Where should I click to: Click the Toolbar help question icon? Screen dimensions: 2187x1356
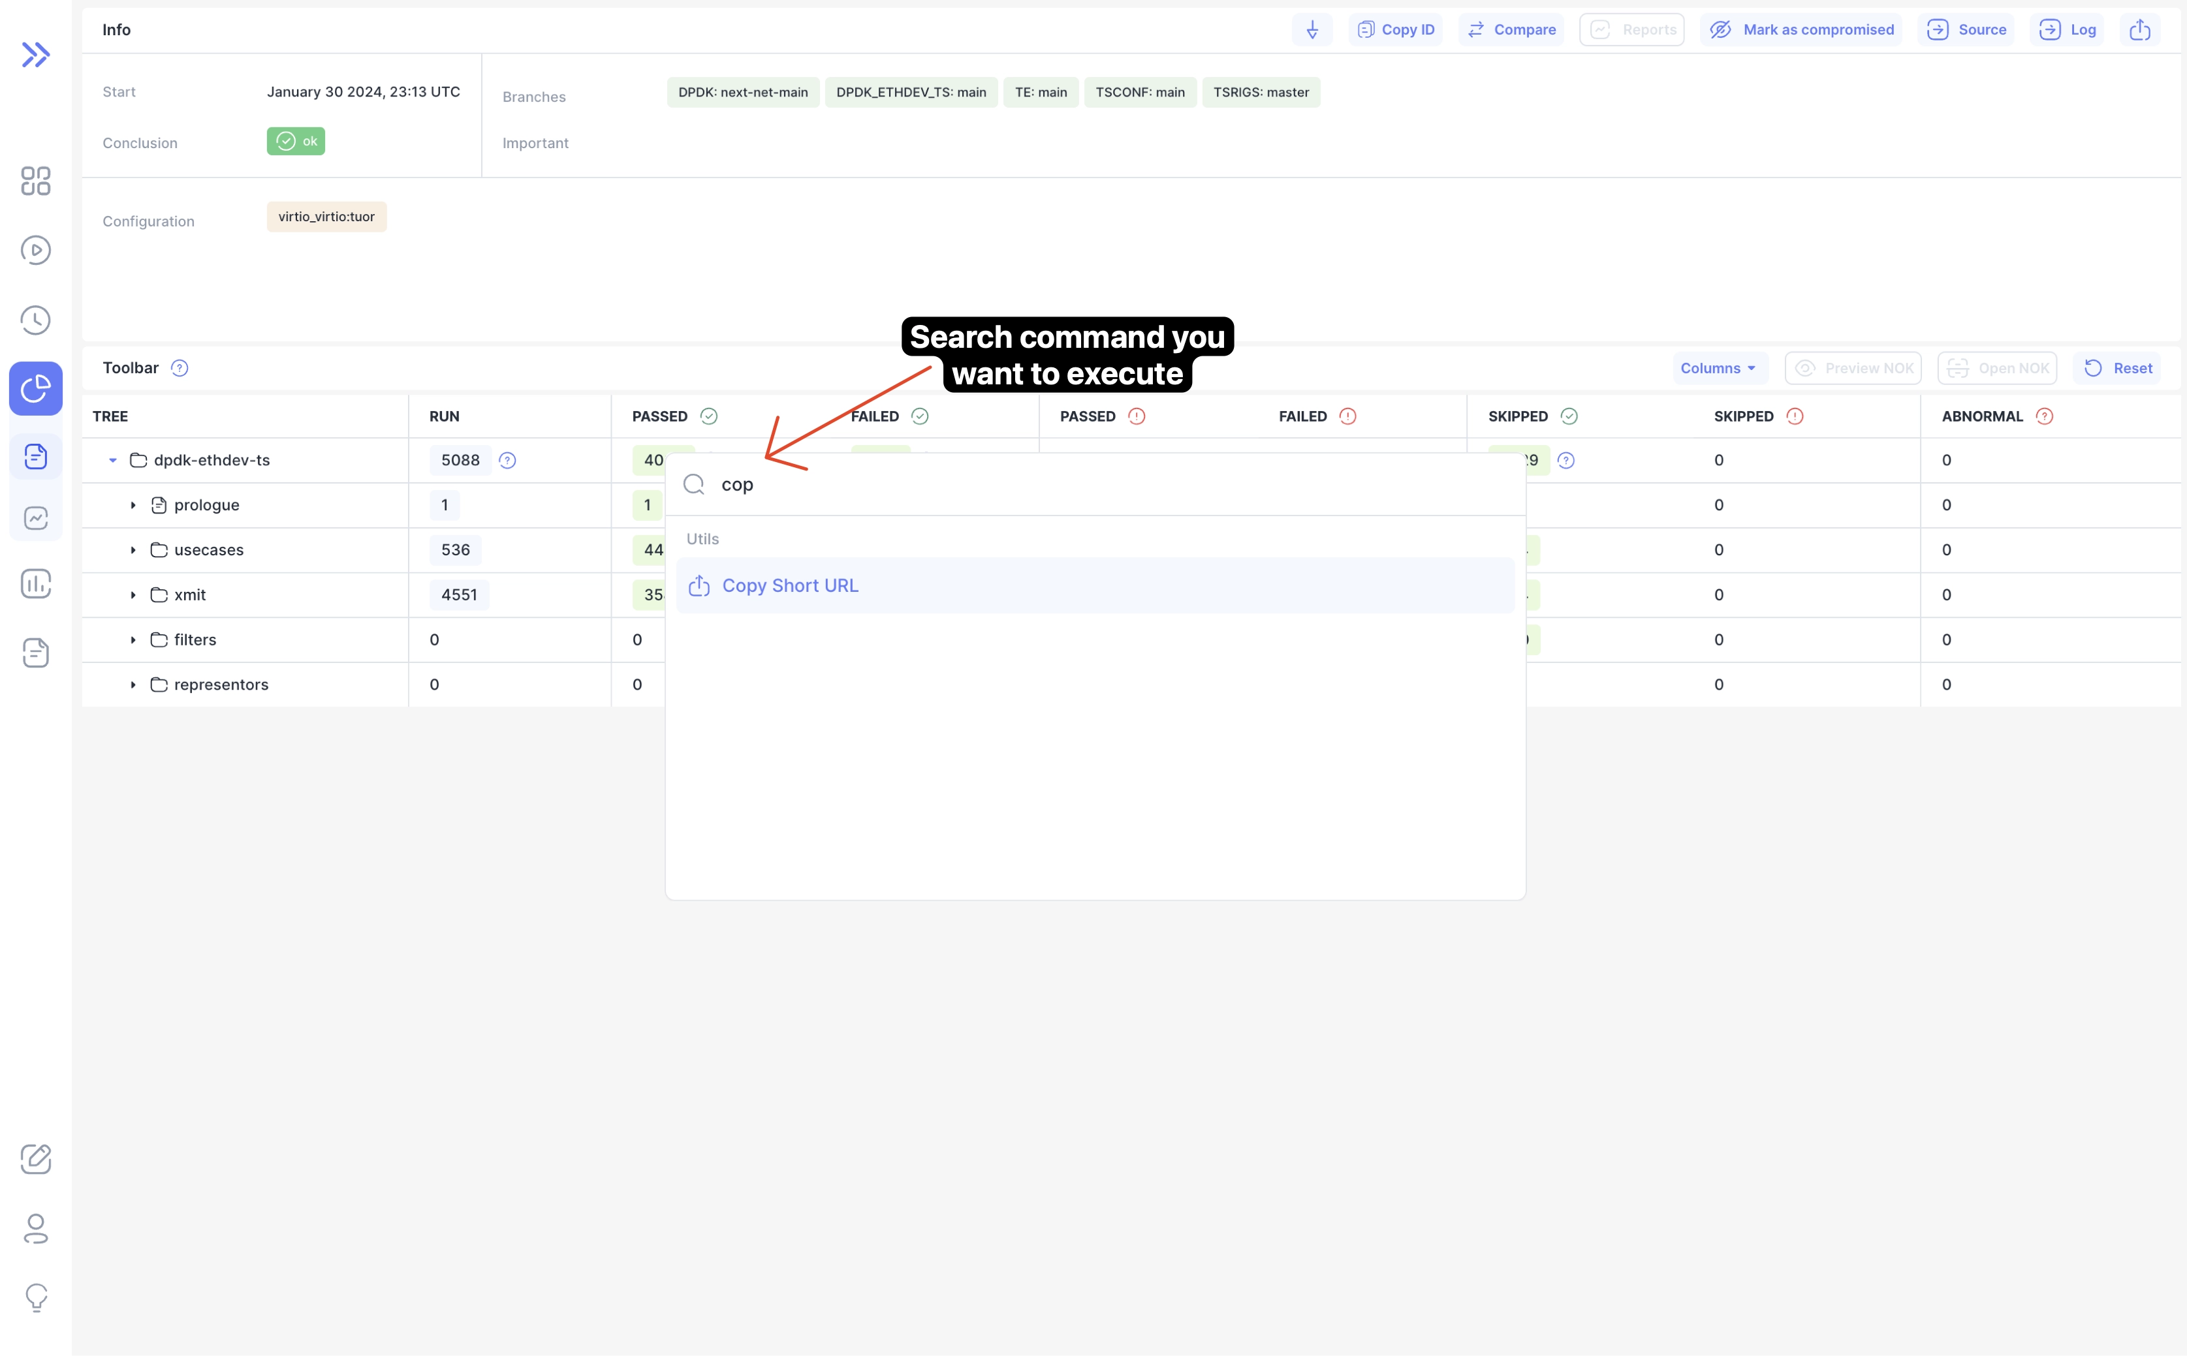[180, 367]
